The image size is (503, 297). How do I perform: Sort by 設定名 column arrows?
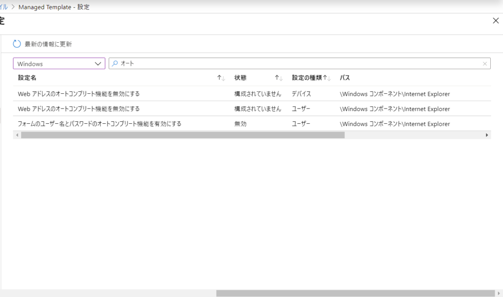click(x=221, y=78)
